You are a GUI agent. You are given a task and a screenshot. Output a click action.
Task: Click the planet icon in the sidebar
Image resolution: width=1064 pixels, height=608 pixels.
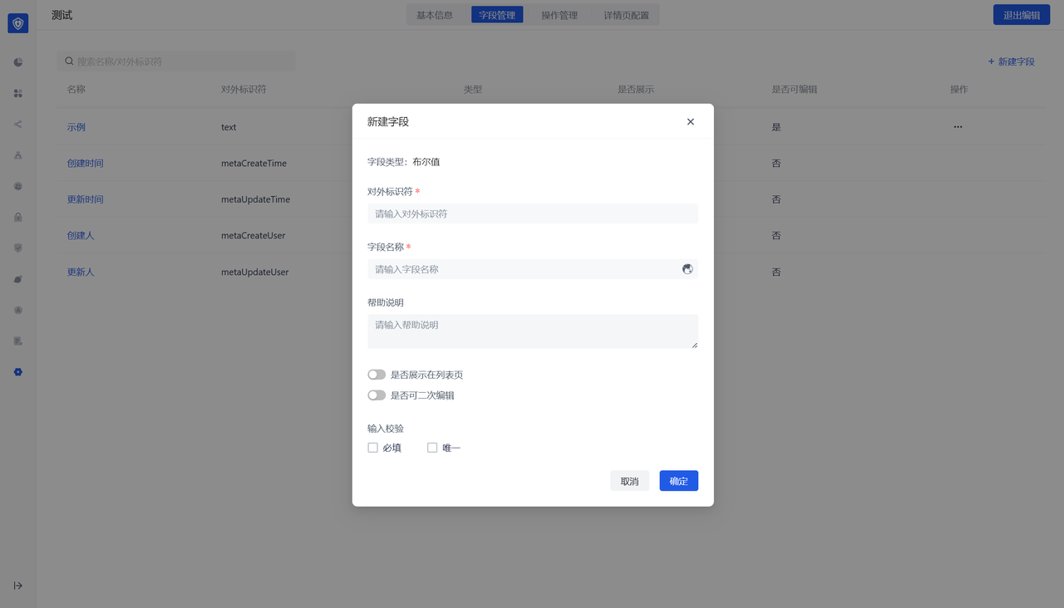(x=18, y=279)
